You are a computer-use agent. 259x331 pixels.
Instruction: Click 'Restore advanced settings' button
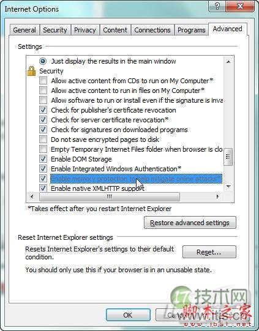(x=190, y=223)
